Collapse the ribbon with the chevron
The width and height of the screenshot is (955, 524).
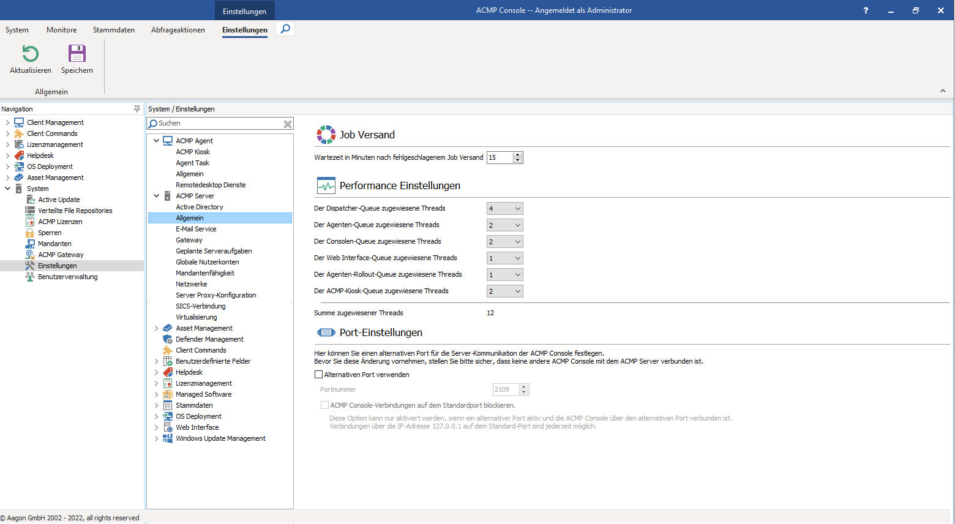pos(943,91)
